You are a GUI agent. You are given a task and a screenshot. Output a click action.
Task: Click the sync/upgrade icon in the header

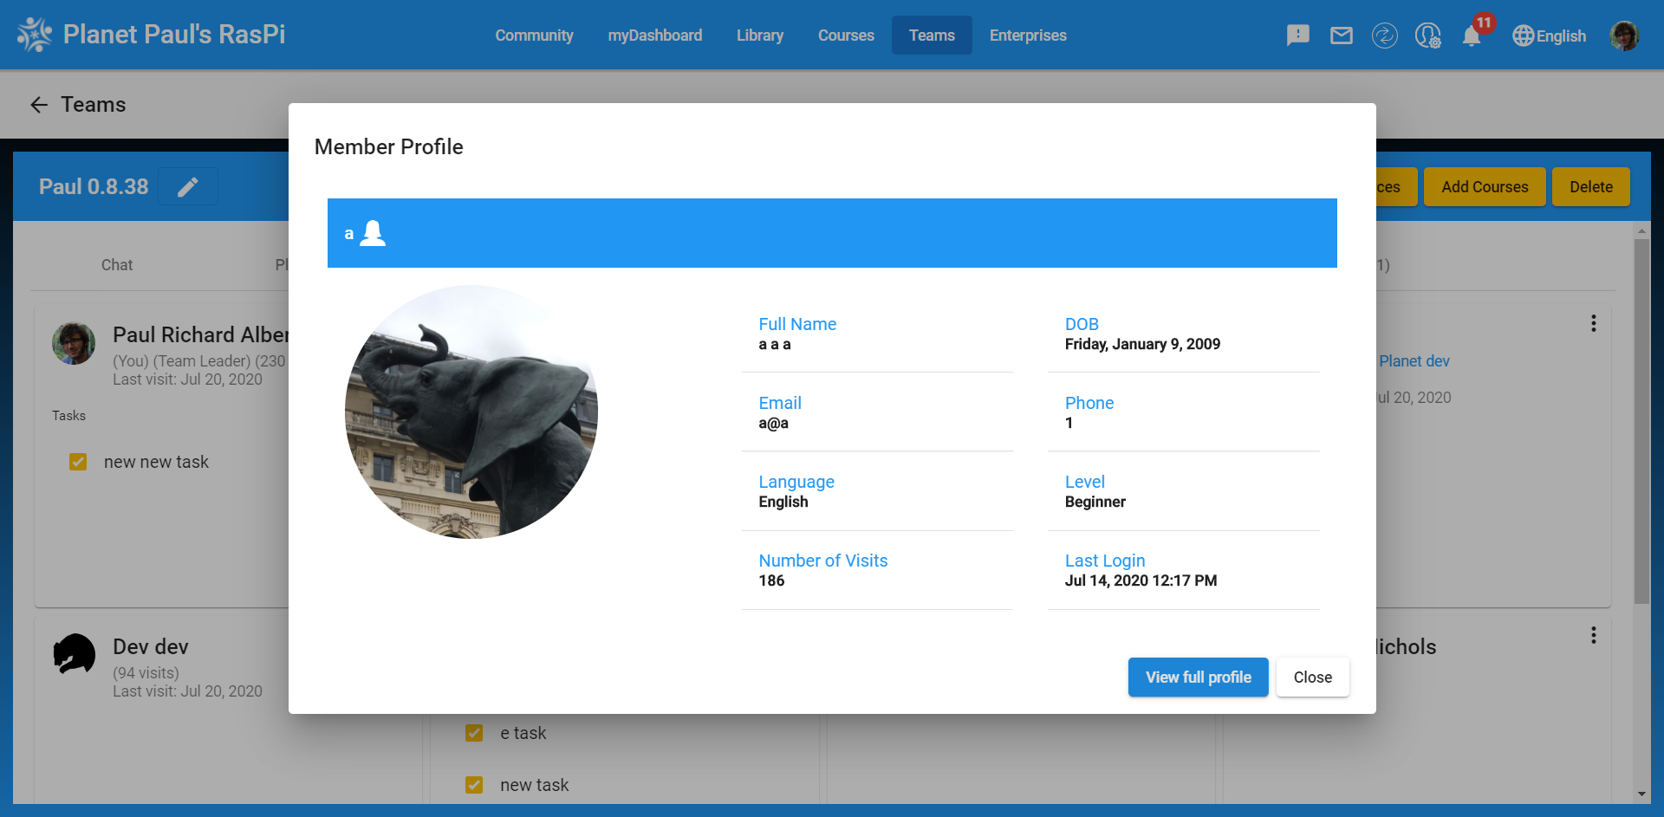click(x=1384, y=35)
